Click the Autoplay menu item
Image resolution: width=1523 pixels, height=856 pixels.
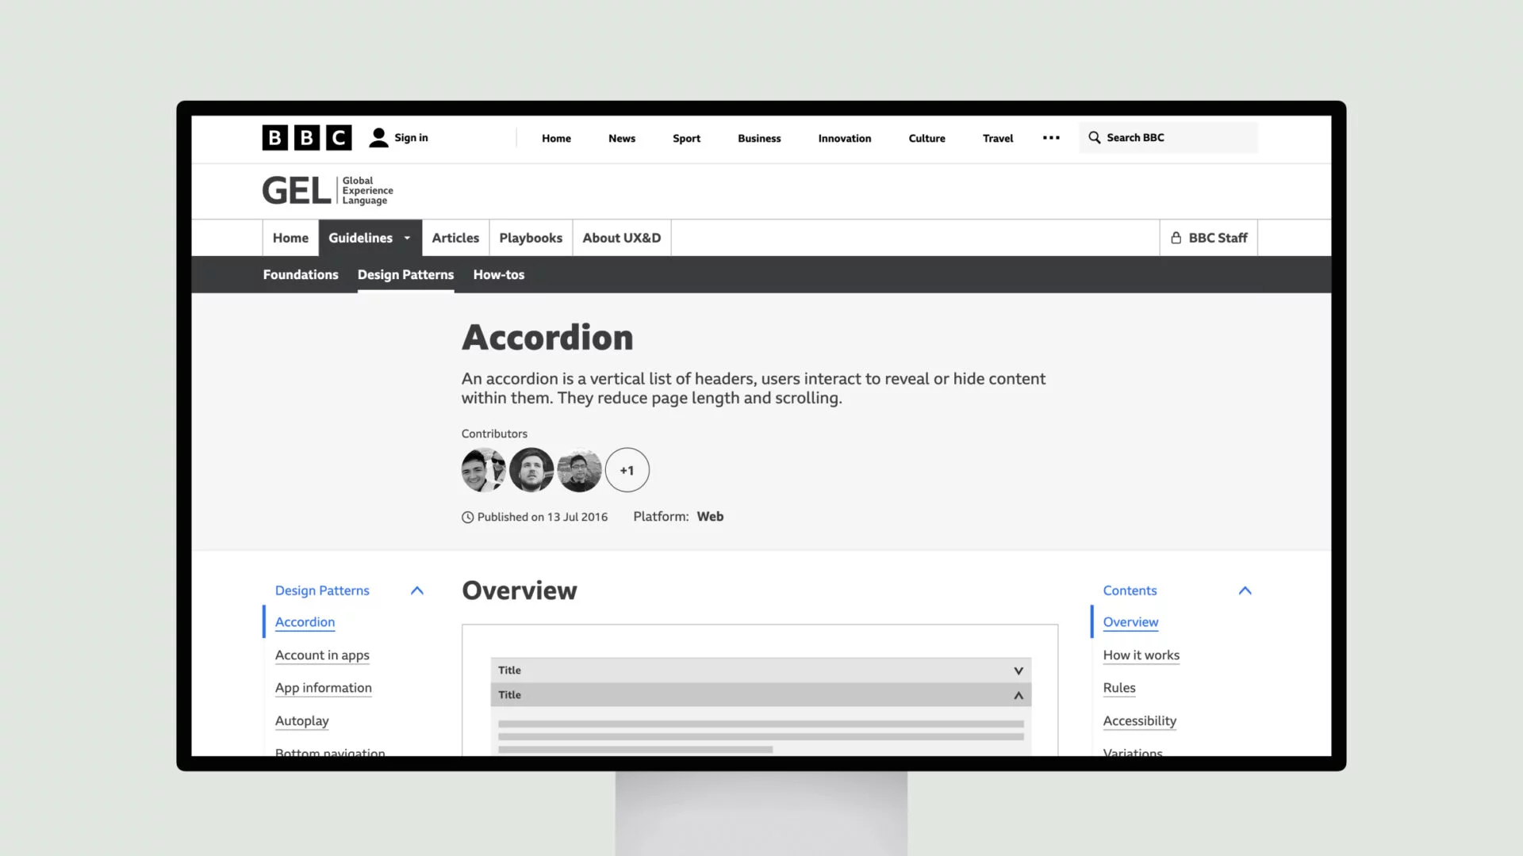point(301,720)
